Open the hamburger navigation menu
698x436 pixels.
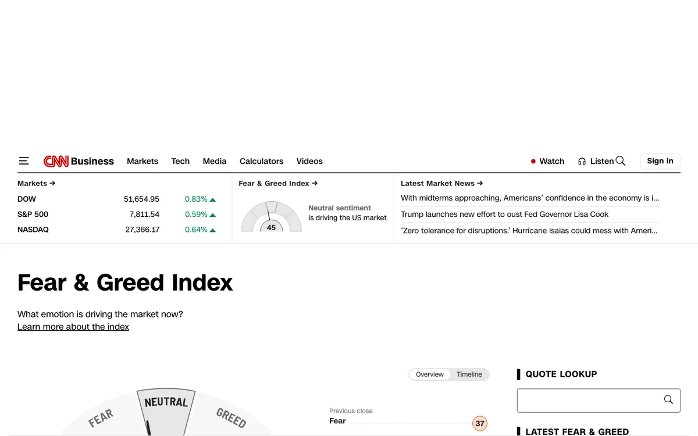pyautogui.click(x=24, y=161)
